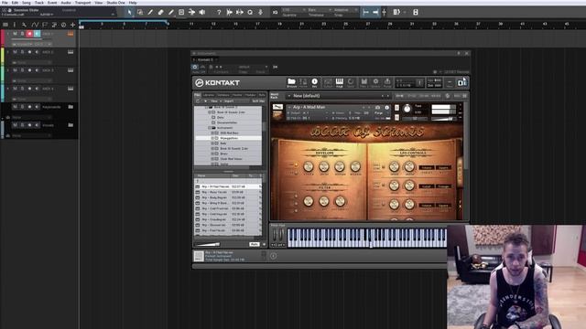The height and width of the screenshot is (329, 586).
Task: Open the Multi Rack preset dropdown arrow
Action: (x=289, y=96)
